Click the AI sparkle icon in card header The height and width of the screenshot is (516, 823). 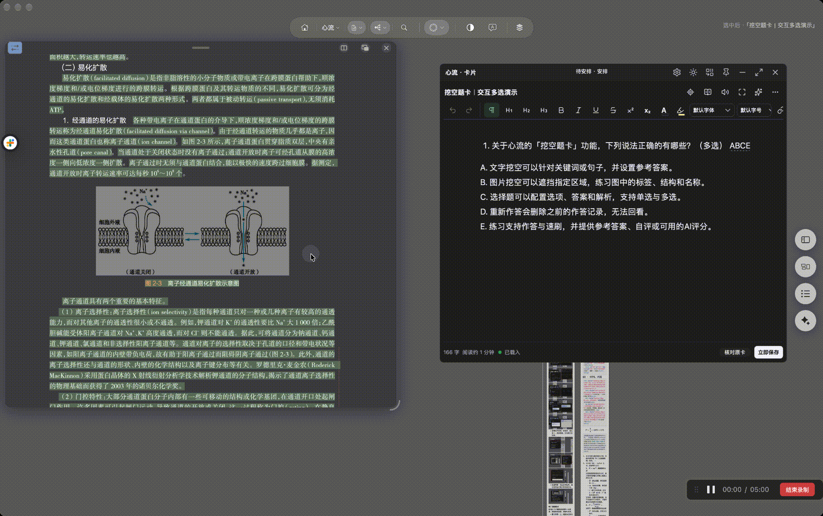[x=758, y=92]
